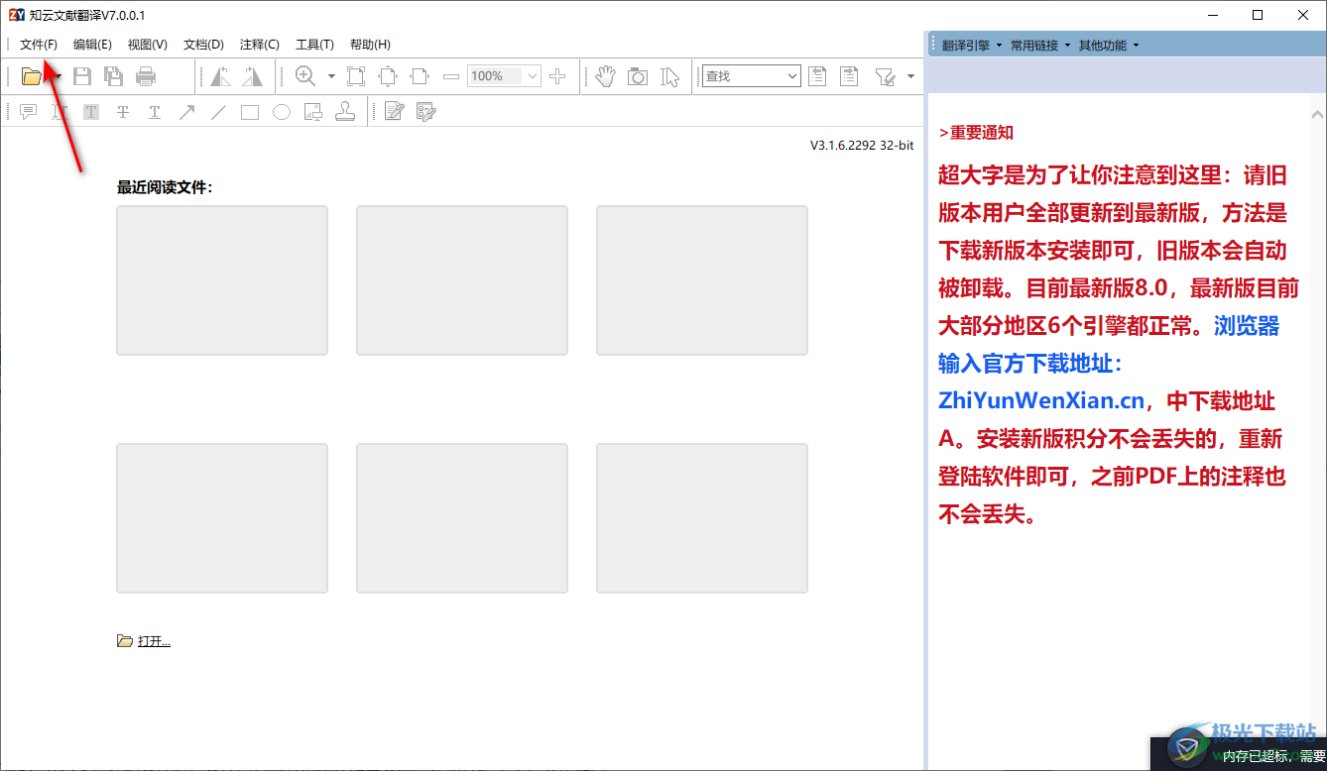1327x771 pixels.
Task: Open the 文档(D) menu
Action: (x=203, y=45)
